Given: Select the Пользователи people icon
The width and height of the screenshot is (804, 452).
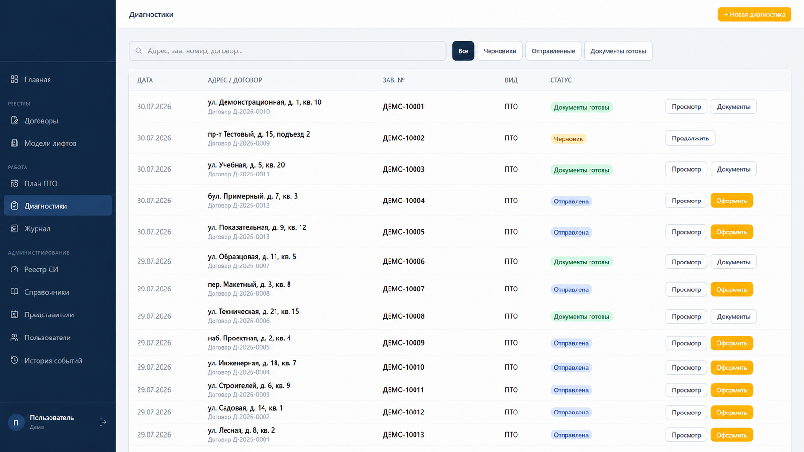Looking at the screenshot, I should 14,337.
